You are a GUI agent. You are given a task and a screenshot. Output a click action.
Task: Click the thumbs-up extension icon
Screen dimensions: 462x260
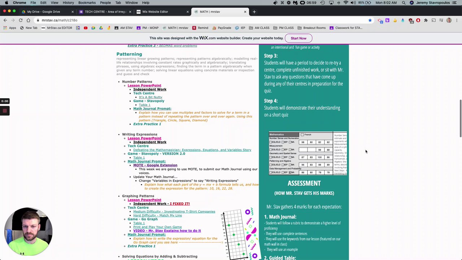point(395,20)
